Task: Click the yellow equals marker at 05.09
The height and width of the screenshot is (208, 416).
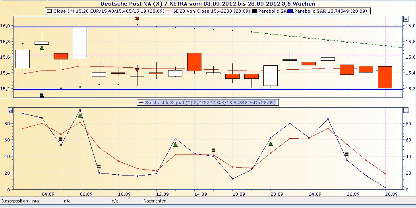Action: [61, 139]
